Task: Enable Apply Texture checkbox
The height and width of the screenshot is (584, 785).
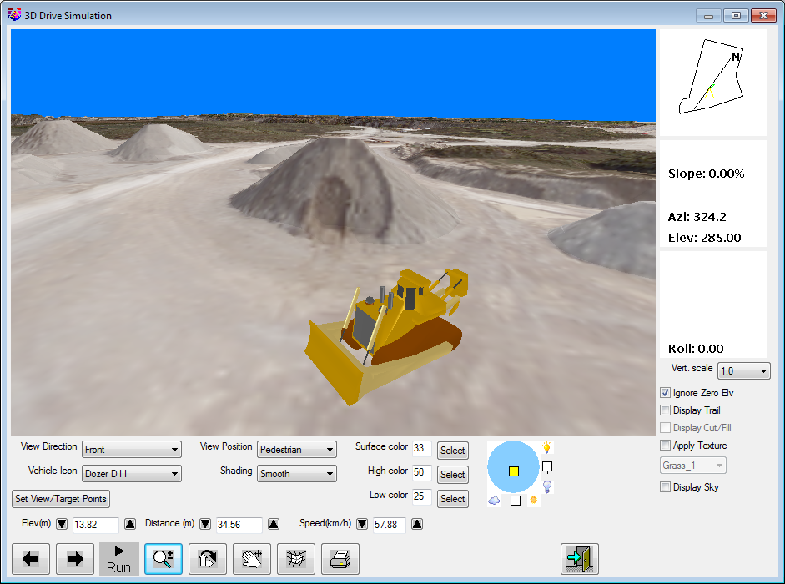Action: click(x=666, y=446)
